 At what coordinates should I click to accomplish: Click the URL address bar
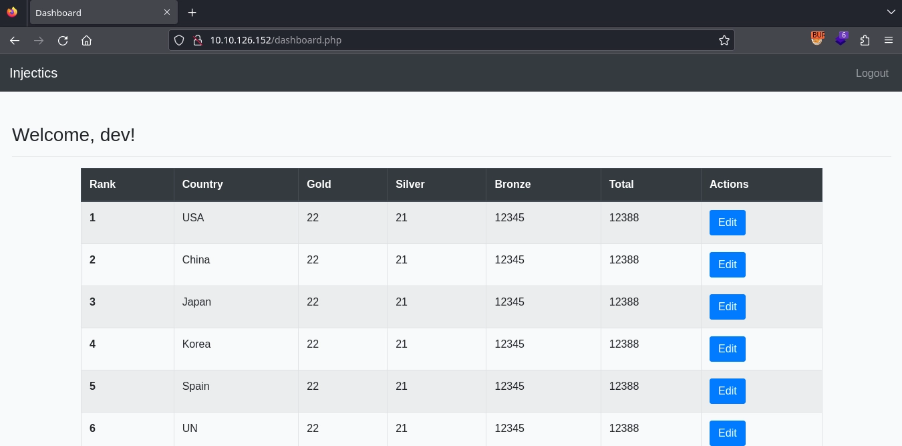tap(454, 40)
